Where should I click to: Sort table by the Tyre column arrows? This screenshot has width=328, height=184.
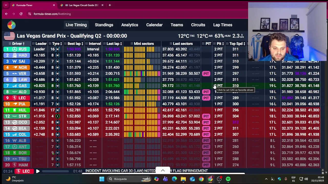(61, 44)
